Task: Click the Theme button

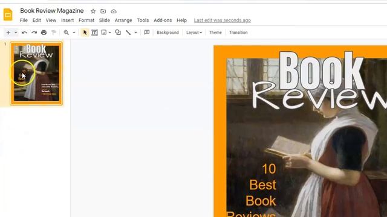Action: pos(215,33)
